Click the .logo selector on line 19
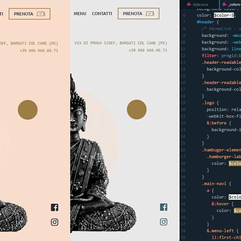The height and width of the screenshot is (241, 241). click(x=208, y=103)
